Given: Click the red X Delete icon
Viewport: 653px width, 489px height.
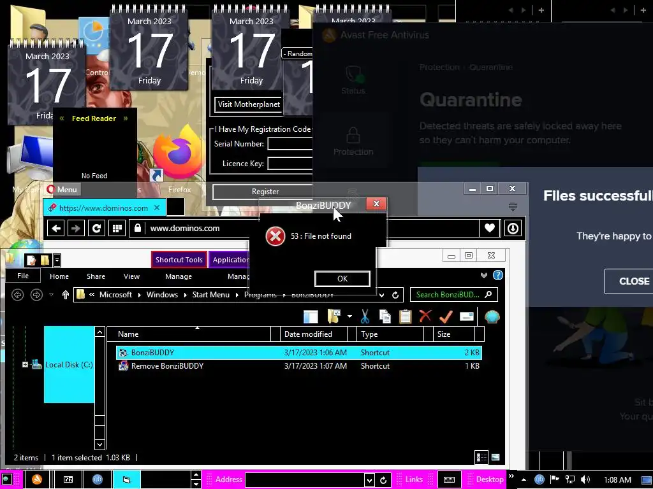Looking at the screenshot, I should (425, 316).
